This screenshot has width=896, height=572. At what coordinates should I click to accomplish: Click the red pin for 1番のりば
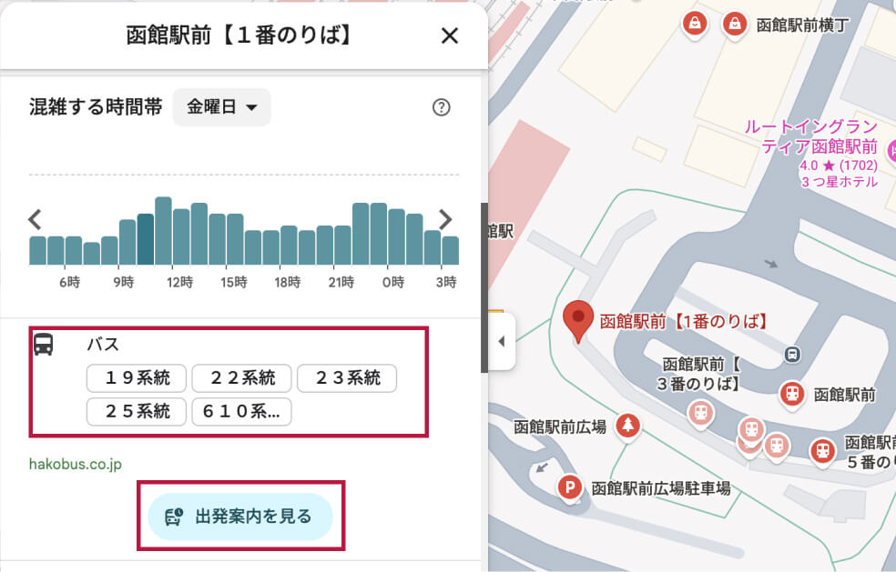coord(576,319)
